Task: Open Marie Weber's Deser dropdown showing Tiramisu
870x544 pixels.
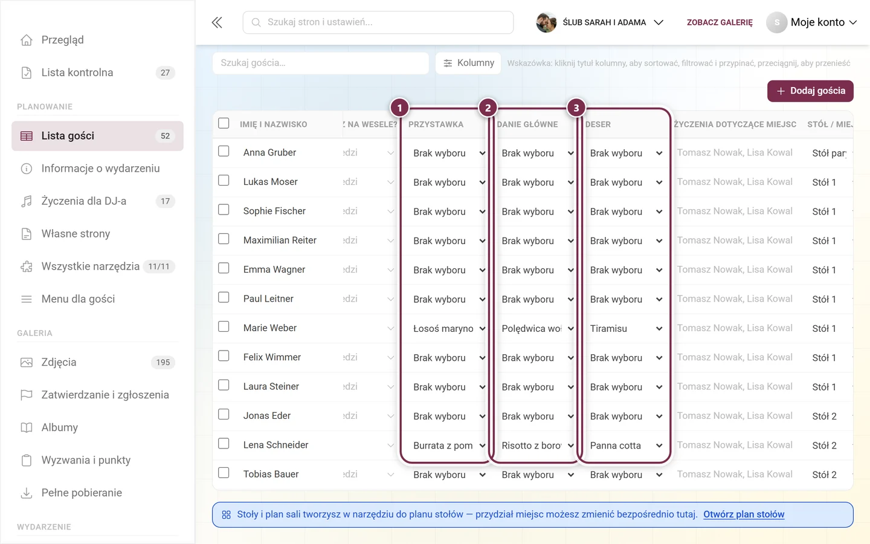Action: [x=626, y=329]
